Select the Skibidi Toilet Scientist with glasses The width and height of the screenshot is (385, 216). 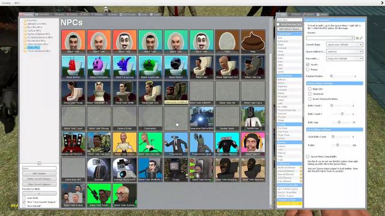pos(125,195)
